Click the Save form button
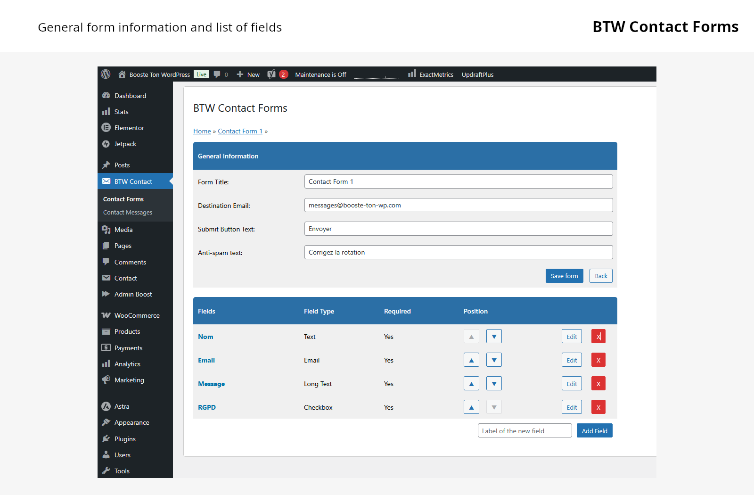This screenshot has width=754, height=495. point(564,276)
